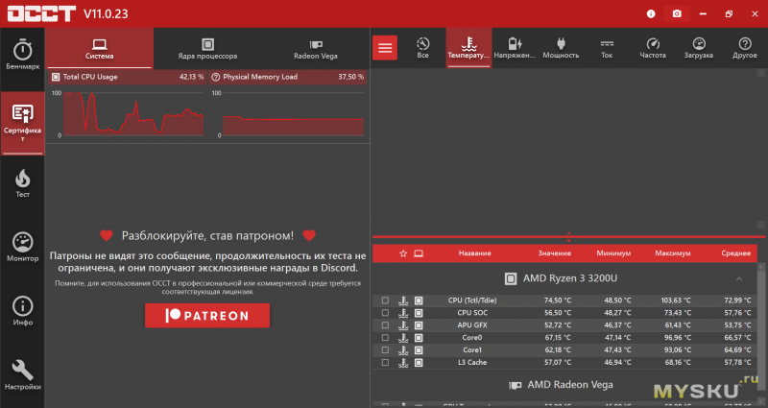Switch to Ядра процессора tab
The width and height of the screenshot is (768, 408).
tap(207, 49)
